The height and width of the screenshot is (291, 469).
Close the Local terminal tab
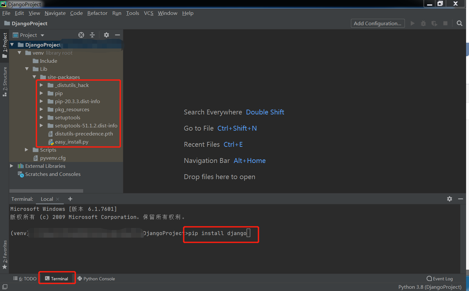pos(58,199)
